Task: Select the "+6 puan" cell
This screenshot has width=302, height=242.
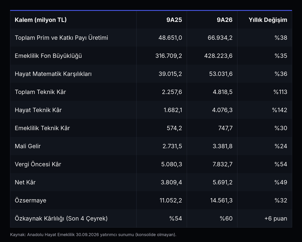Action: pyautogui.click(x=276, y=218)
